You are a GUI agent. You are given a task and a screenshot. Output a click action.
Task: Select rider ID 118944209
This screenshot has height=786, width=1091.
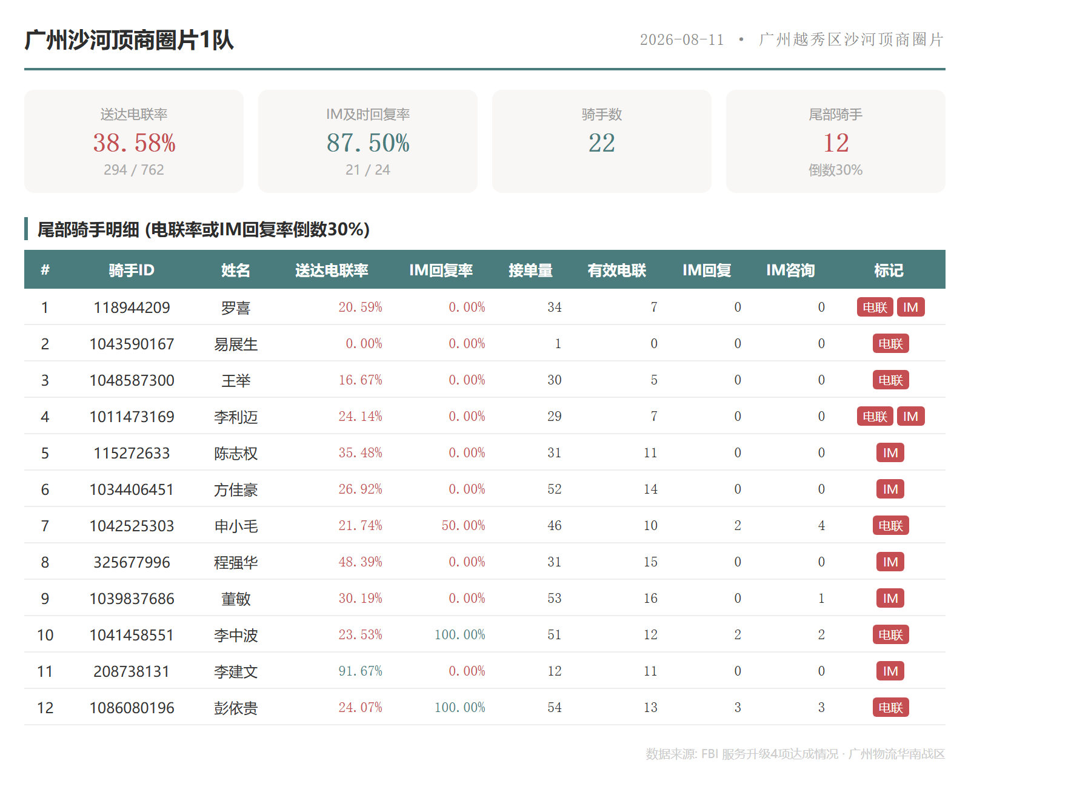pos(132,307)
